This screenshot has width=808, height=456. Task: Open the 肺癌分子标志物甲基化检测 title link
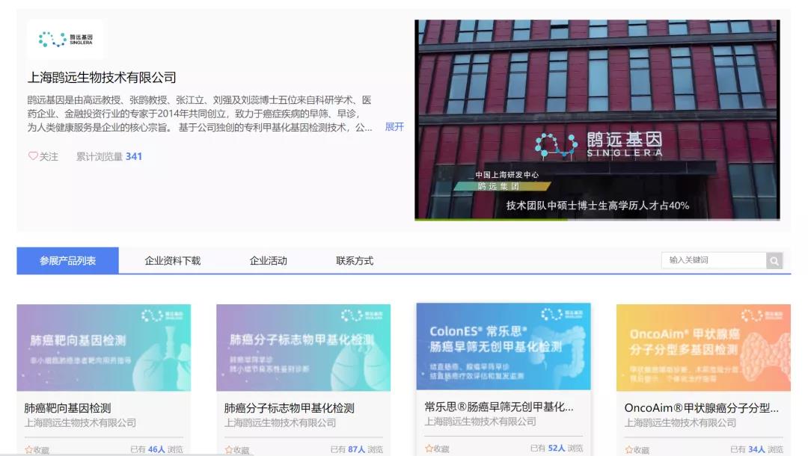289,408
